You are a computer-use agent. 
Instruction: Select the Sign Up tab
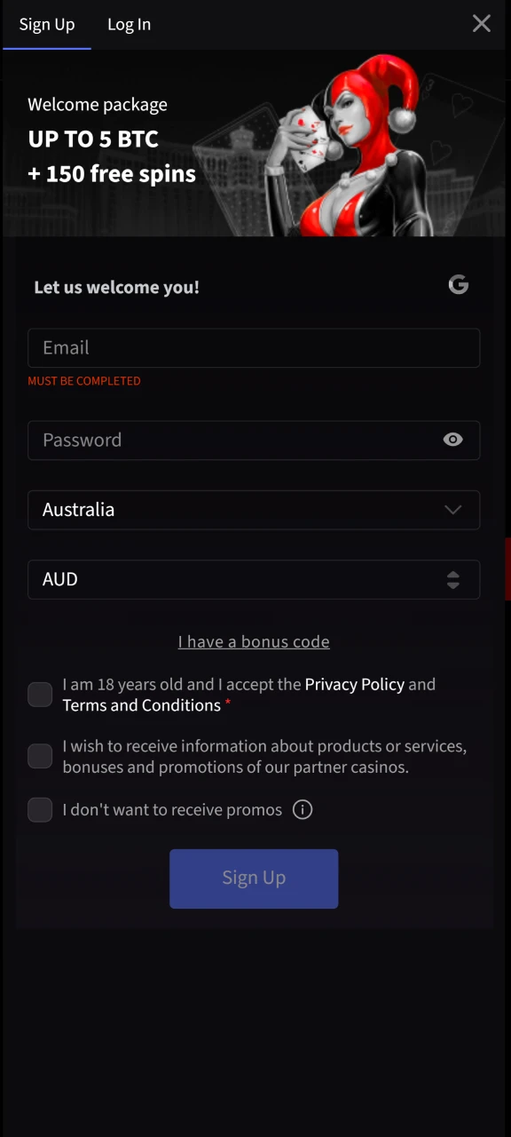[46, 24]
